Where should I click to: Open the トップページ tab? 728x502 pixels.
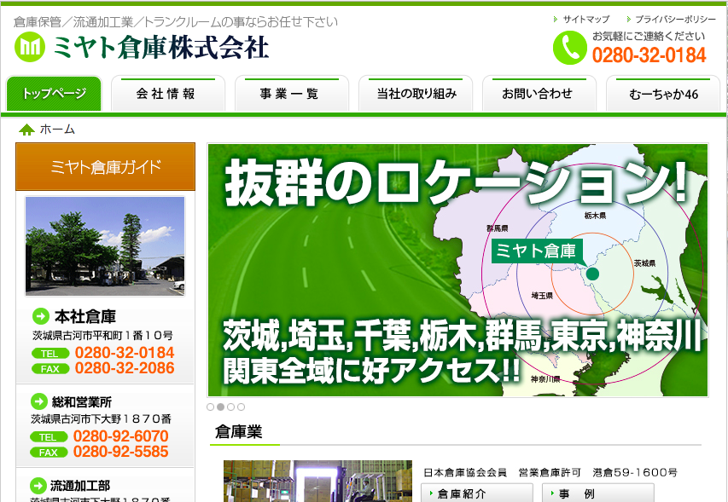54,94
